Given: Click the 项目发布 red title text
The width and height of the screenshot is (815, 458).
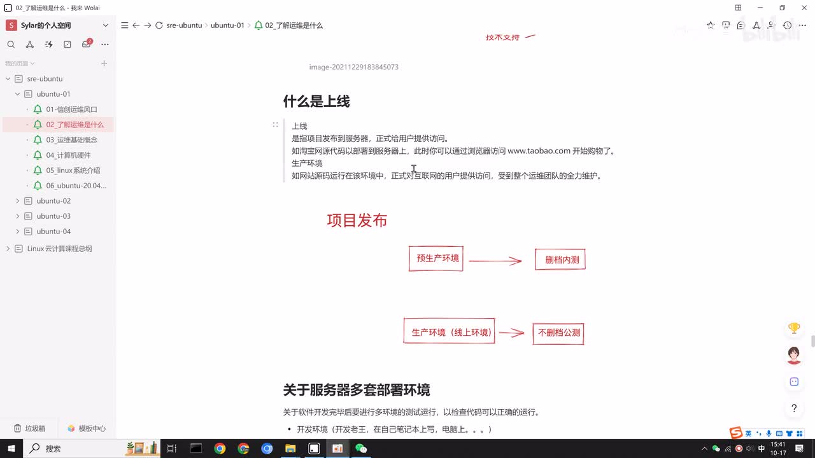Looking at the screenshot, I should pyautogui.click(x=357, y=220).
